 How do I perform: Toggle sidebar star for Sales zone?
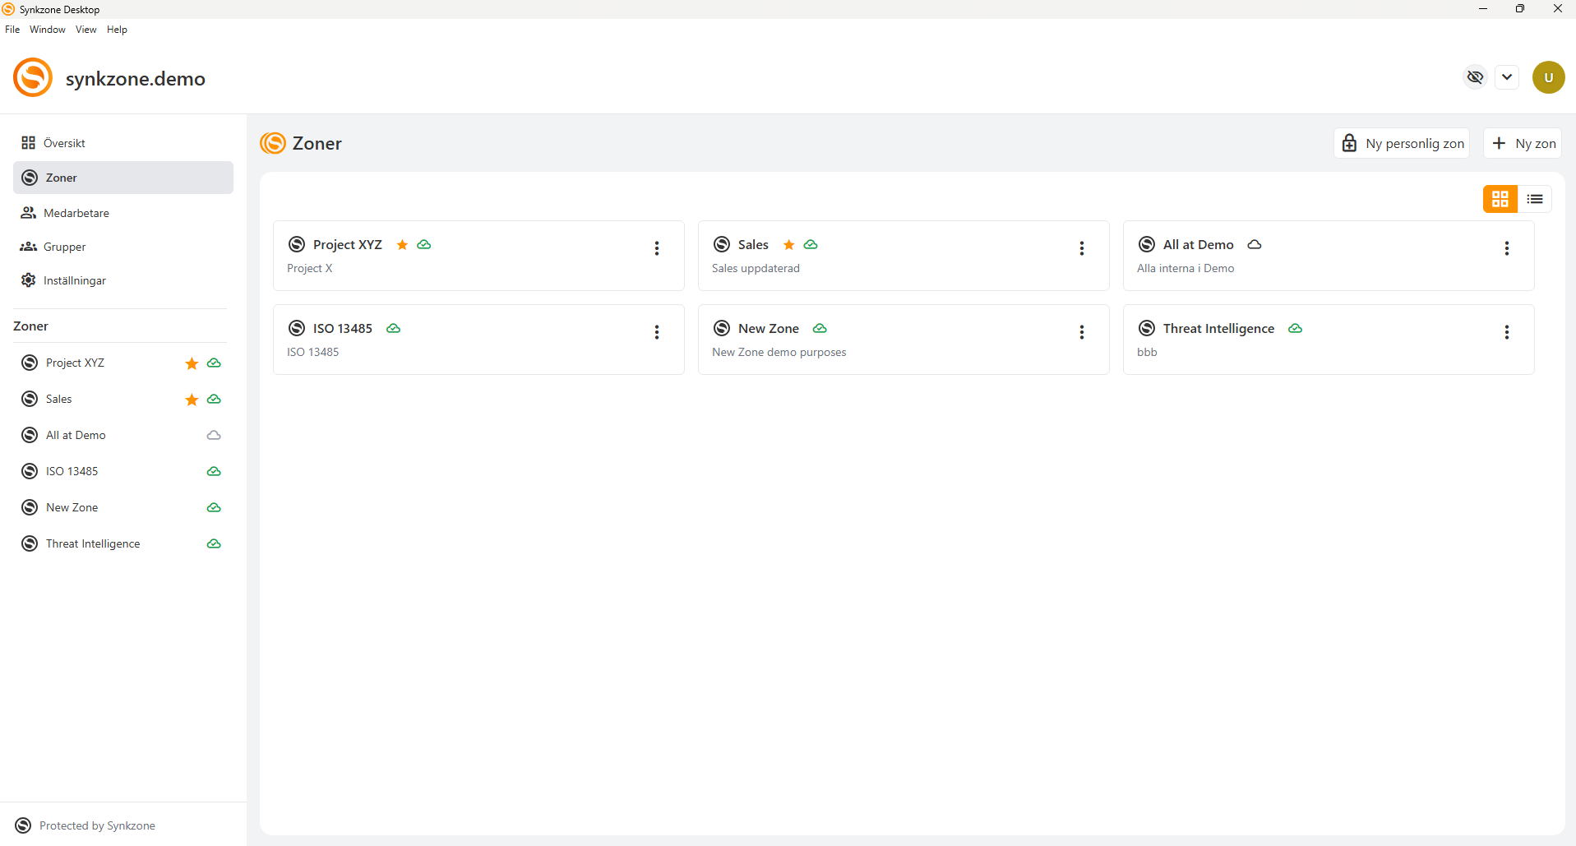pos(192,400)
